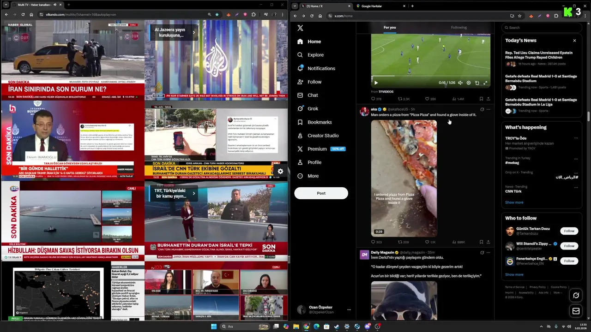Open more options for #mekag trend
The width and height of the screenshot is (591, 332).
coord(576,159)
